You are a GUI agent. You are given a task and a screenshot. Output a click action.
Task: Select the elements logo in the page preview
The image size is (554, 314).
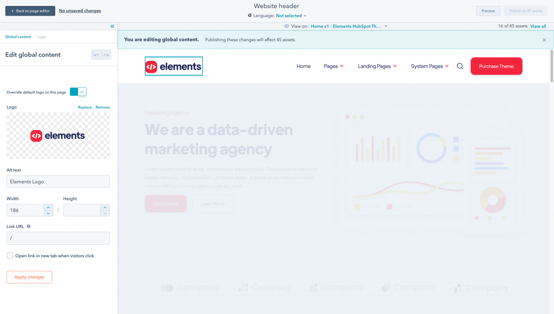pos(174,66)
